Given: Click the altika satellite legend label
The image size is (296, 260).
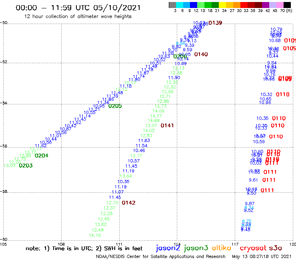Looking at the screenshot, I should (x=222, y=248).
